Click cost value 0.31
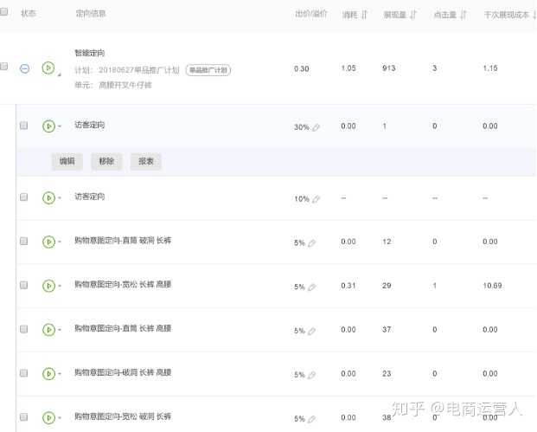Screen dimensions: 537x432 pyautogui.click(x=348, y=286)
